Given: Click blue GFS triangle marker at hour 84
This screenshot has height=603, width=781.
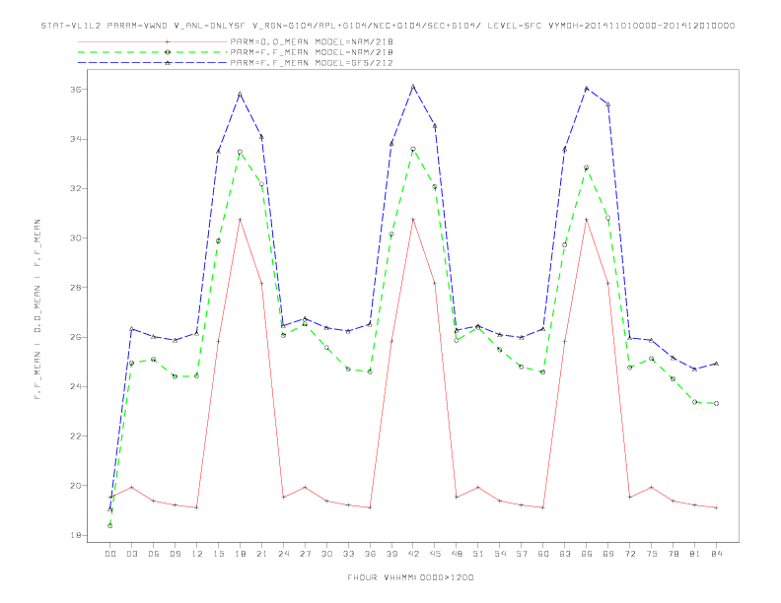Looking at the screenshot, I should tap(716, 364).
